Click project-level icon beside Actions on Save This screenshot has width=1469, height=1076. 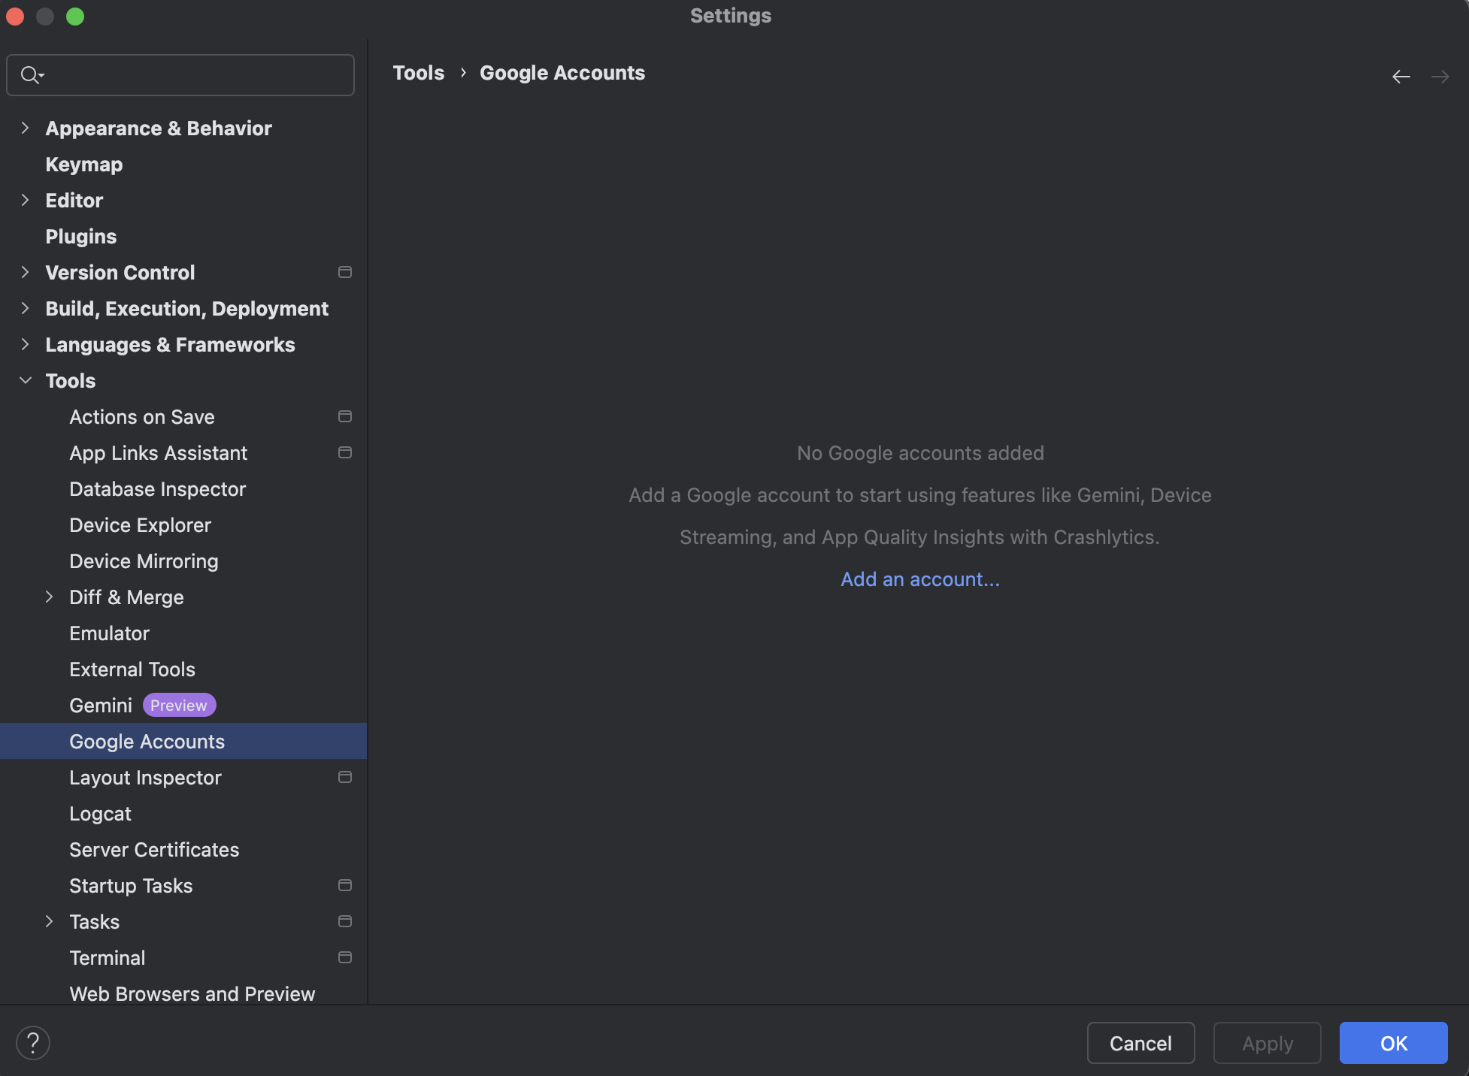(x=345, y=416)
